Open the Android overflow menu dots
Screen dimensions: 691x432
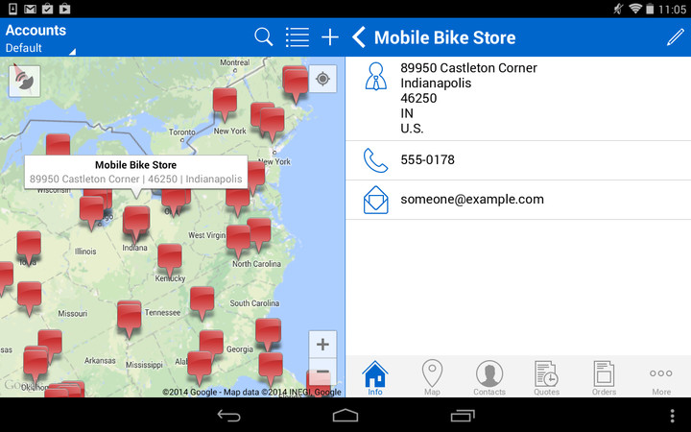pos(672,416)
